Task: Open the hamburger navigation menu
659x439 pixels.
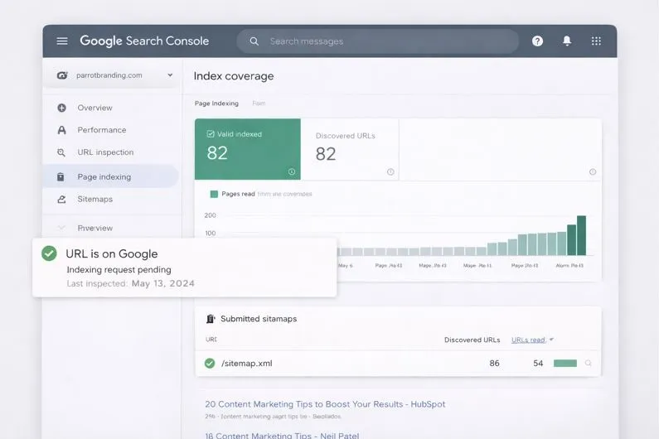Action: (62, 41)
